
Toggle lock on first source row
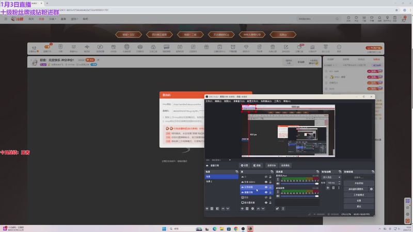click(x=270, y=177)
